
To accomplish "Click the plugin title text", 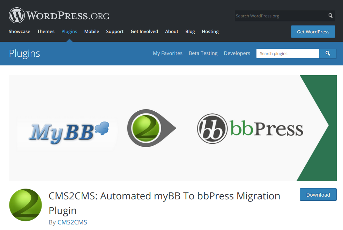I will pos(164,203).
